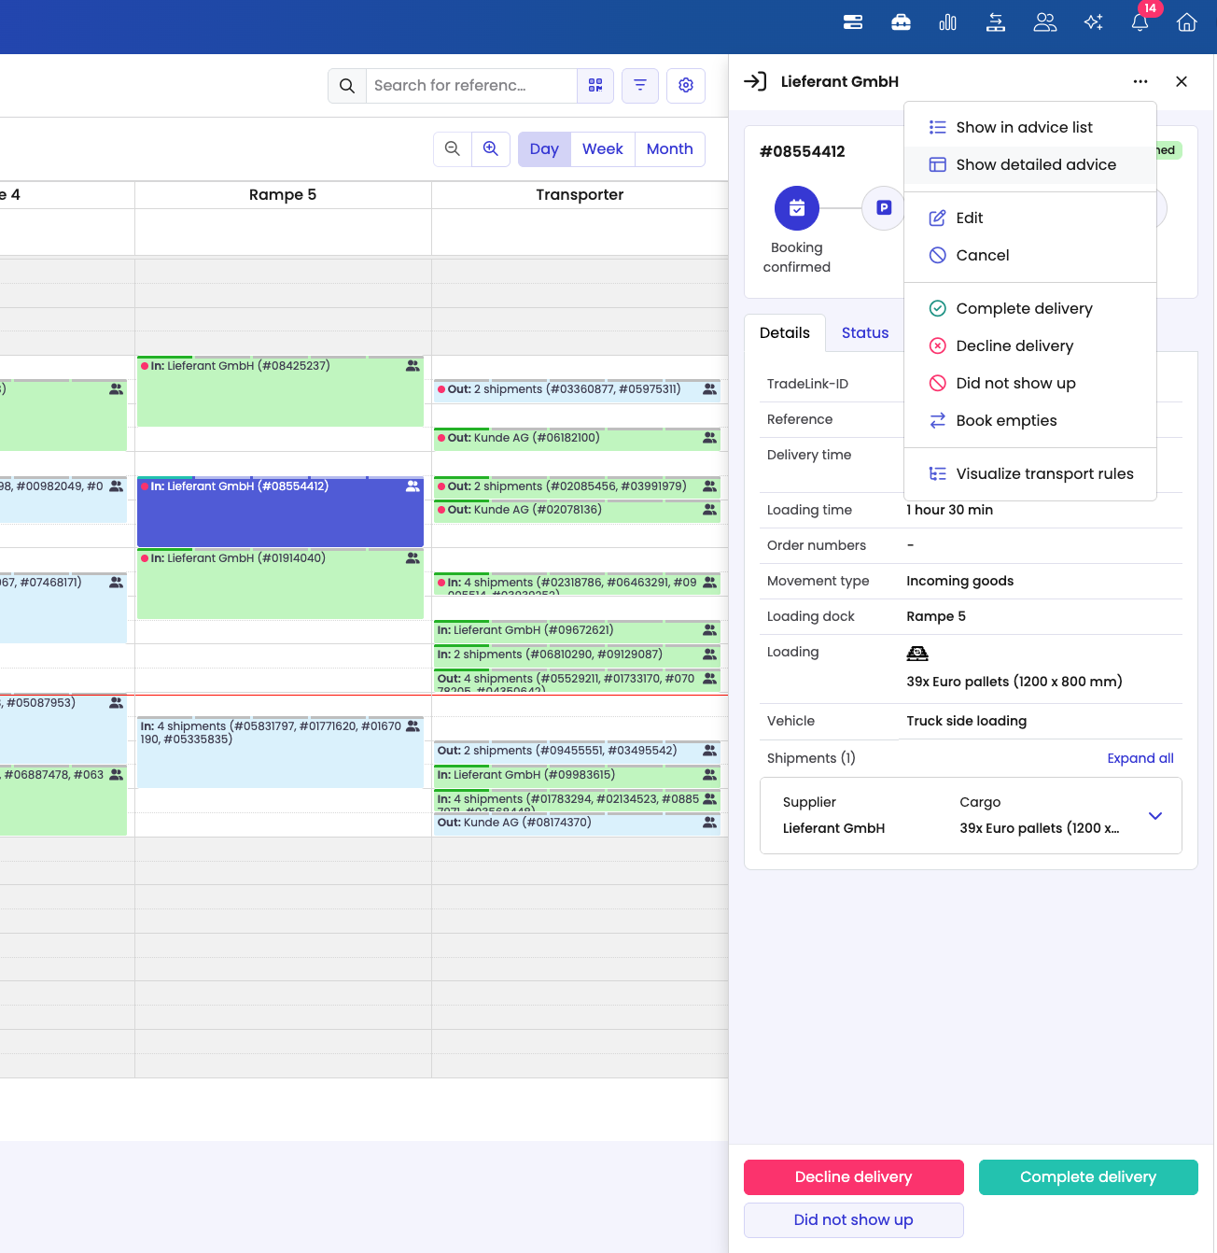Screen dimensions: 1217x1253
Task: Click the Transporter column header
Action: 580,195
